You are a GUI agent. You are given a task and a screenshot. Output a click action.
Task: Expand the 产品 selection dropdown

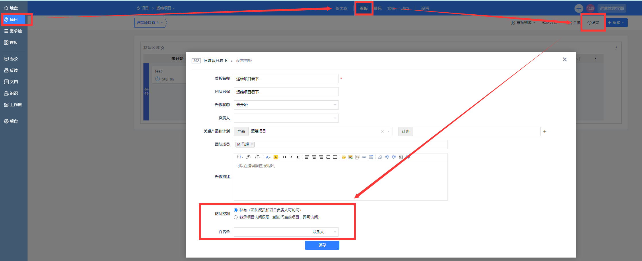point(389,131)
